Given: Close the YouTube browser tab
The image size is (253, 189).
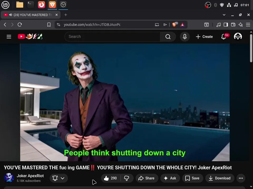Looking at the screenshot, I should click(x=56, y=15).
